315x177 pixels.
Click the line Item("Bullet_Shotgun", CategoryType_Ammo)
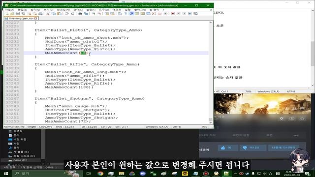click(90, 99)
